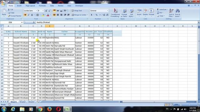Toggle Wrap Text
The width and height of the screenshot is (200, 112).
pyautogui.click(x=77, y=11)
